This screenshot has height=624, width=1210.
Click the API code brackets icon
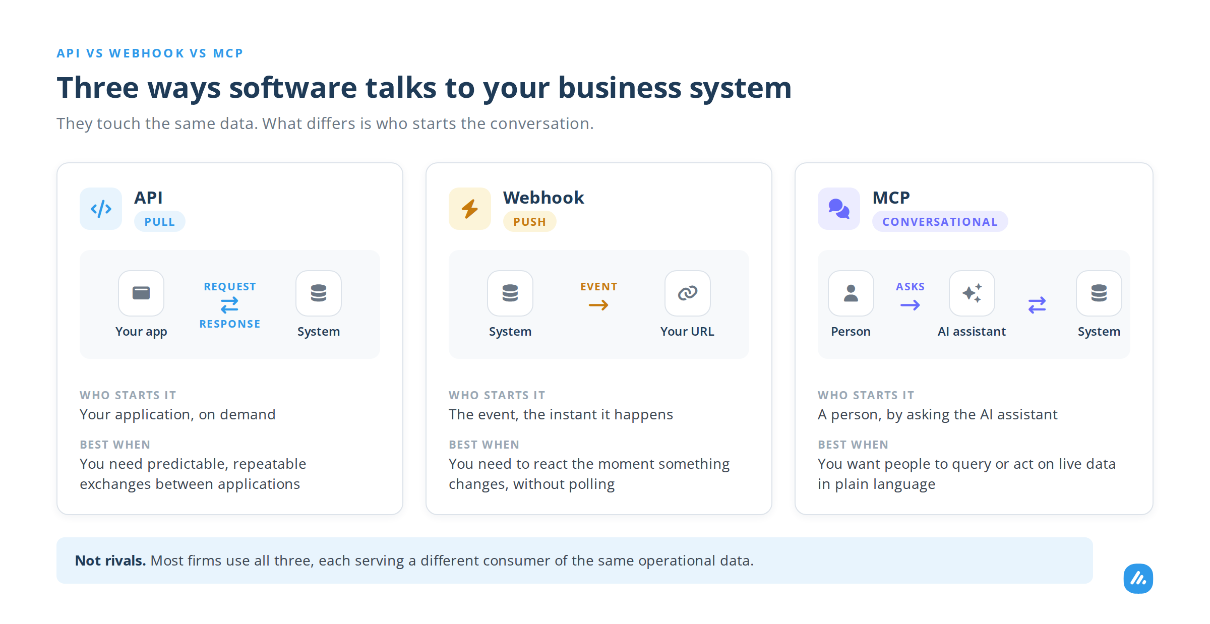point(101,209)
